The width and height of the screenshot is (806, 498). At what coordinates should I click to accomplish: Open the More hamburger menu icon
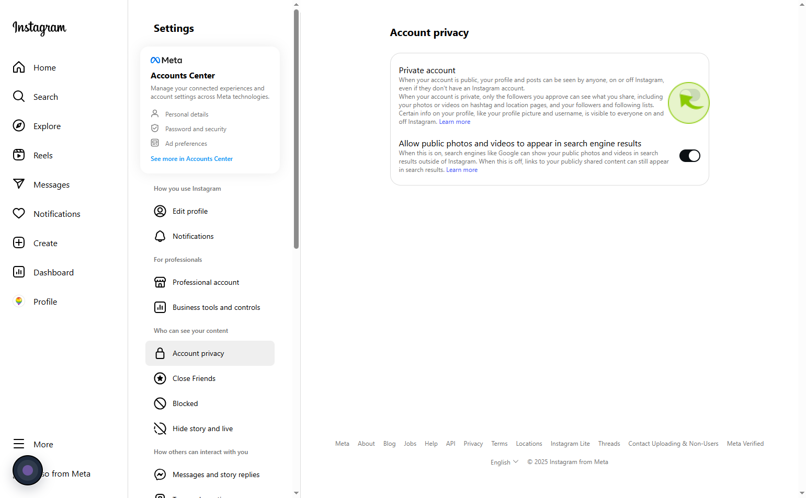click(19, 444)
